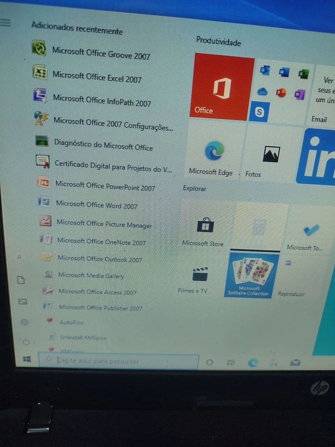This screenshot has height=447, width=335.
Task: Click the InfoPath 2007 icon
Action: point(40,95)
